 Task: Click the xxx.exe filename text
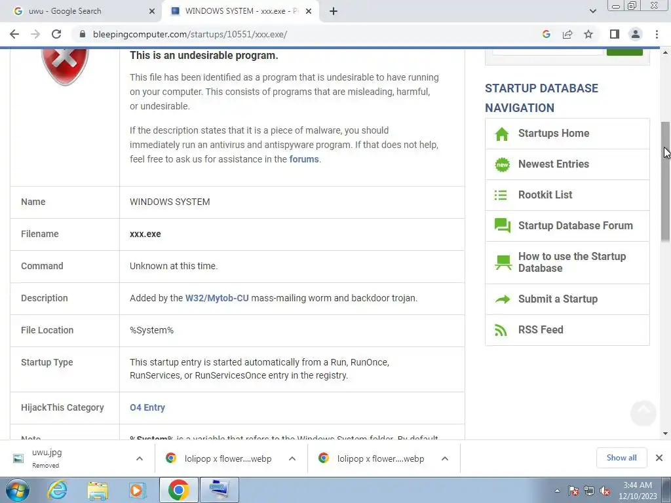pos(145,234)
